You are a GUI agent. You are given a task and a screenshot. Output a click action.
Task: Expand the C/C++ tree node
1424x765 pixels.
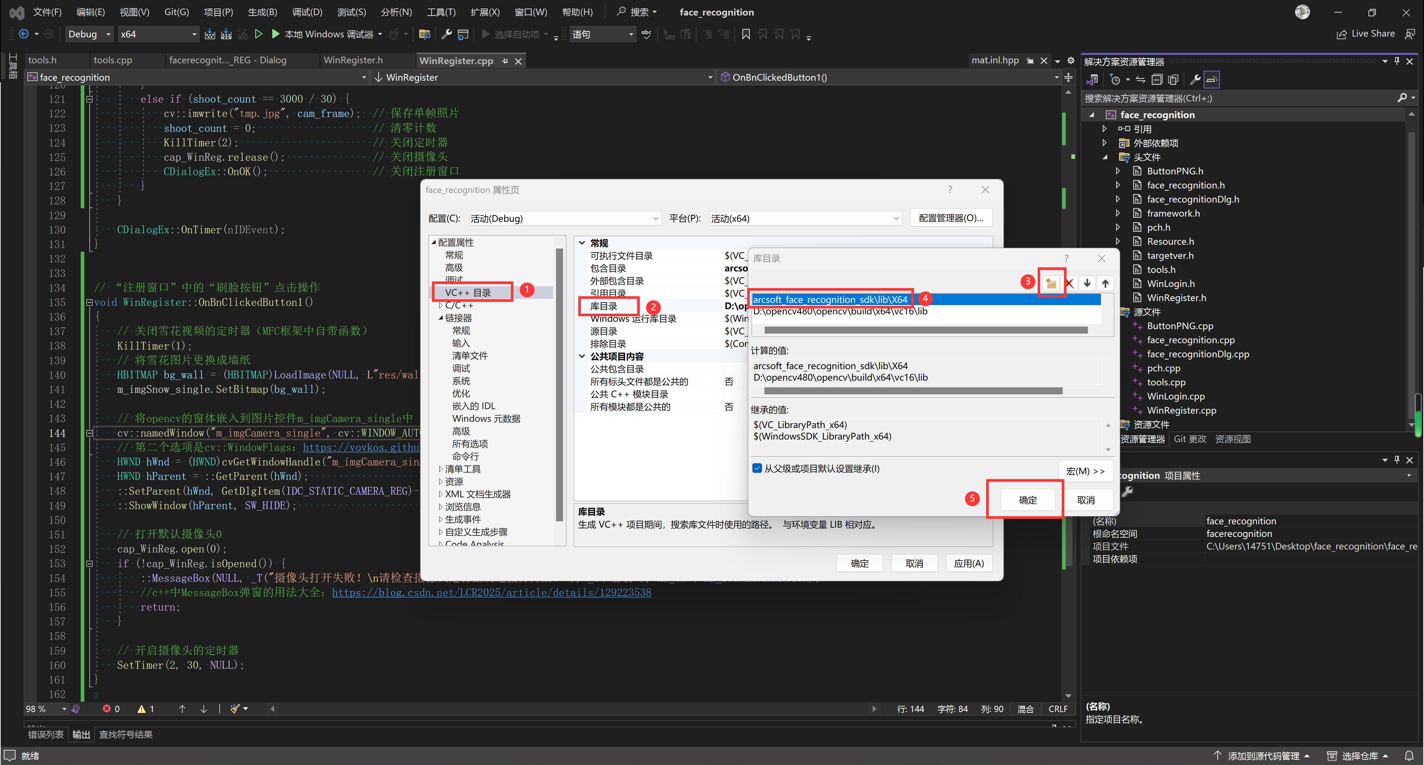(440, 306)
